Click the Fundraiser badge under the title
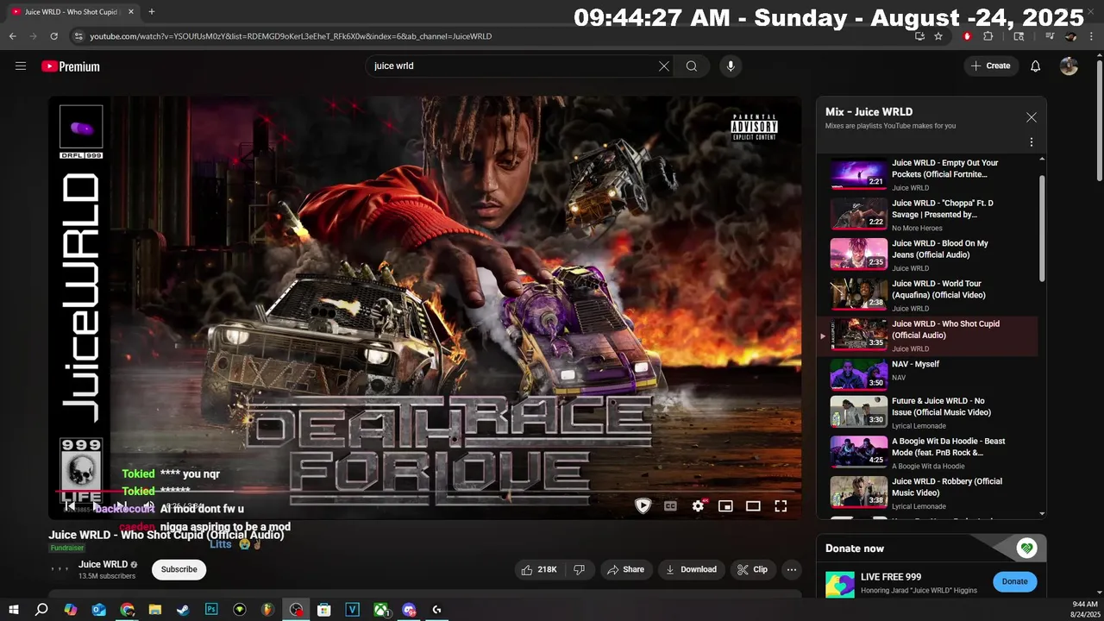The width and height of the screenshot is (1104, 621). [x=67, y=548]
